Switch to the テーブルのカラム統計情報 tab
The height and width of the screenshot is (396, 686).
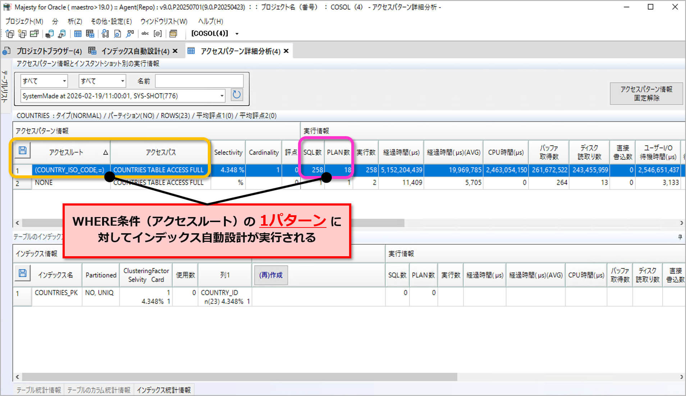99,390
